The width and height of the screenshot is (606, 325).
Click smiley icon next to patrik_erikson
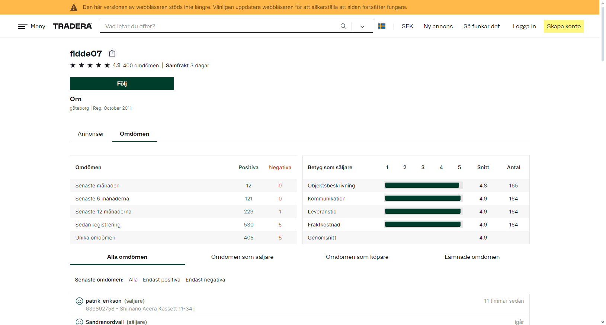(x=79, y=301)
